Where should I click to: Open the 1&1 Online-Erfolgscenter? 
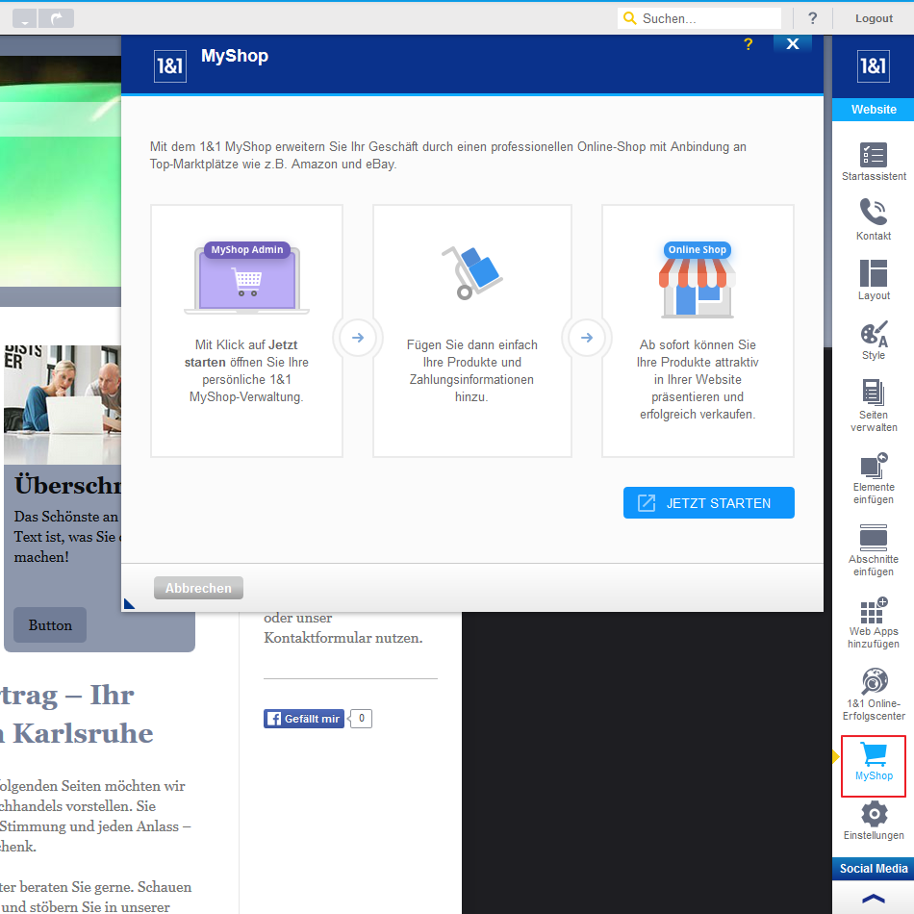tap(874, 693)
